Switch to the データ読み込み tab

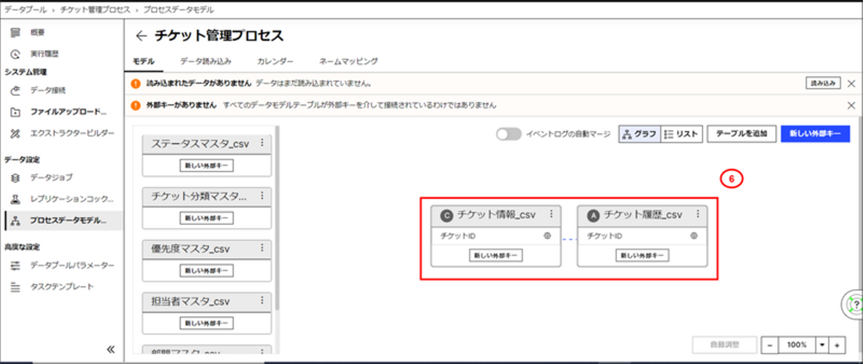[x=206, y=61]
